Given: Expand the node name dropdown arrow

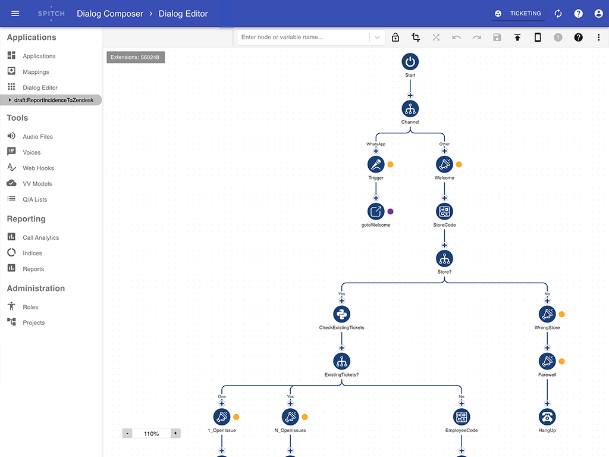Looking at the screenshot, I should click(x=377, y=36).
